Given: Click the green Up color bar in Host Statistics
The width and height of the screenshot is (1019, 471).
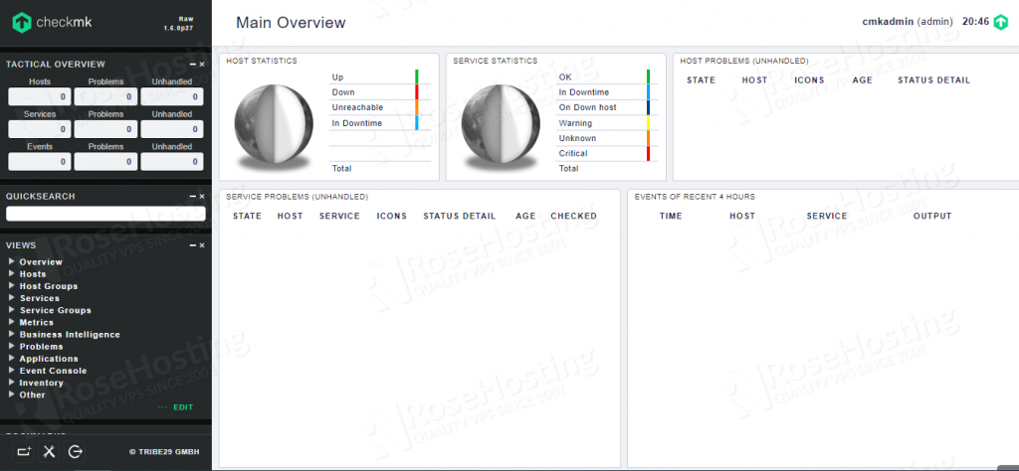Looking at the screenshot, I should [x=417, y=77].
